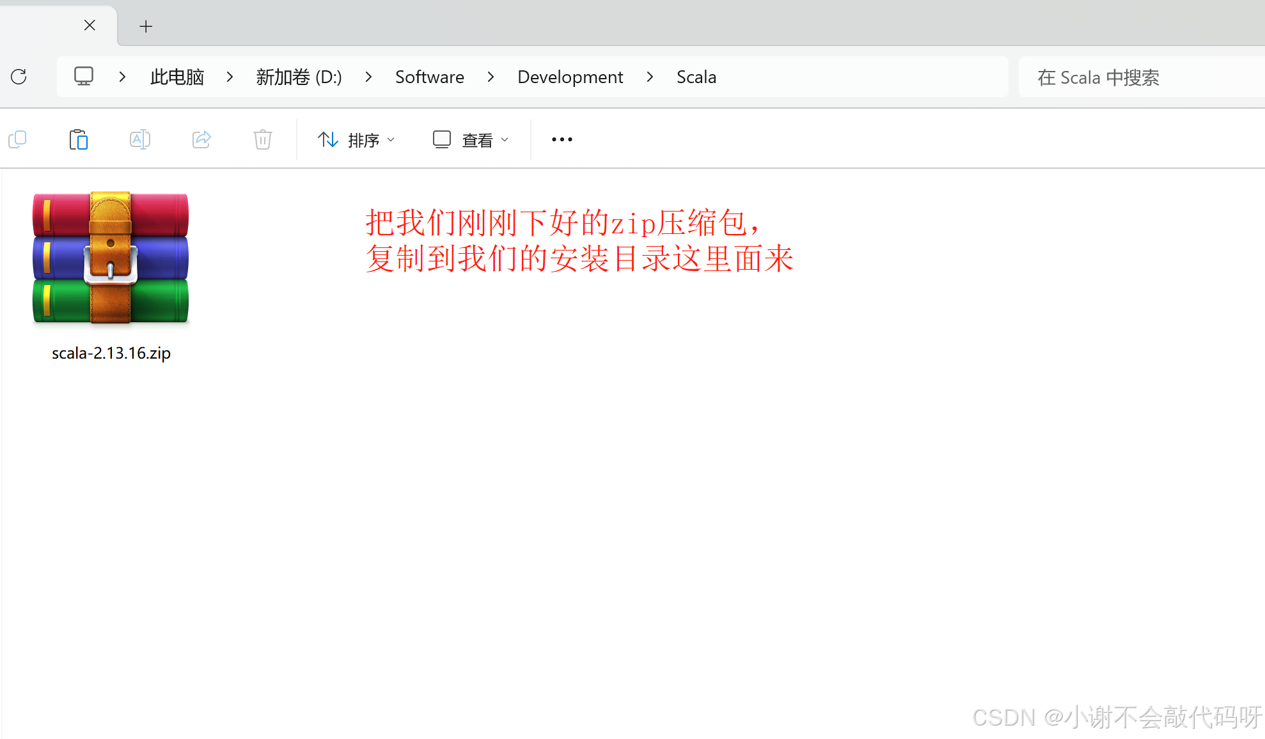The height and width of the screenshot is (739, 1265).
Task: Click the delete trash icon
Action: pyautogui.click(x=262, y=139)
